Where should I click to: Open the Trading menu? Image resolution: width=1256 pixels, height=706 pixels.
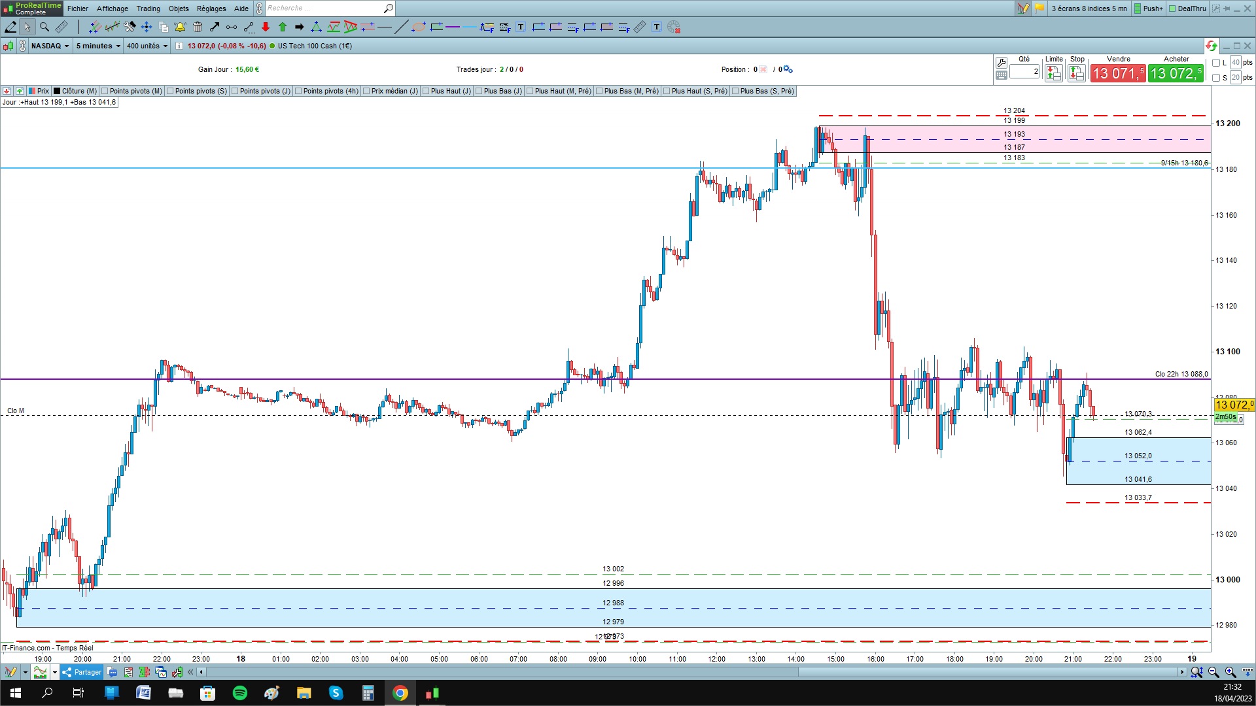click(x=148, y=8)
